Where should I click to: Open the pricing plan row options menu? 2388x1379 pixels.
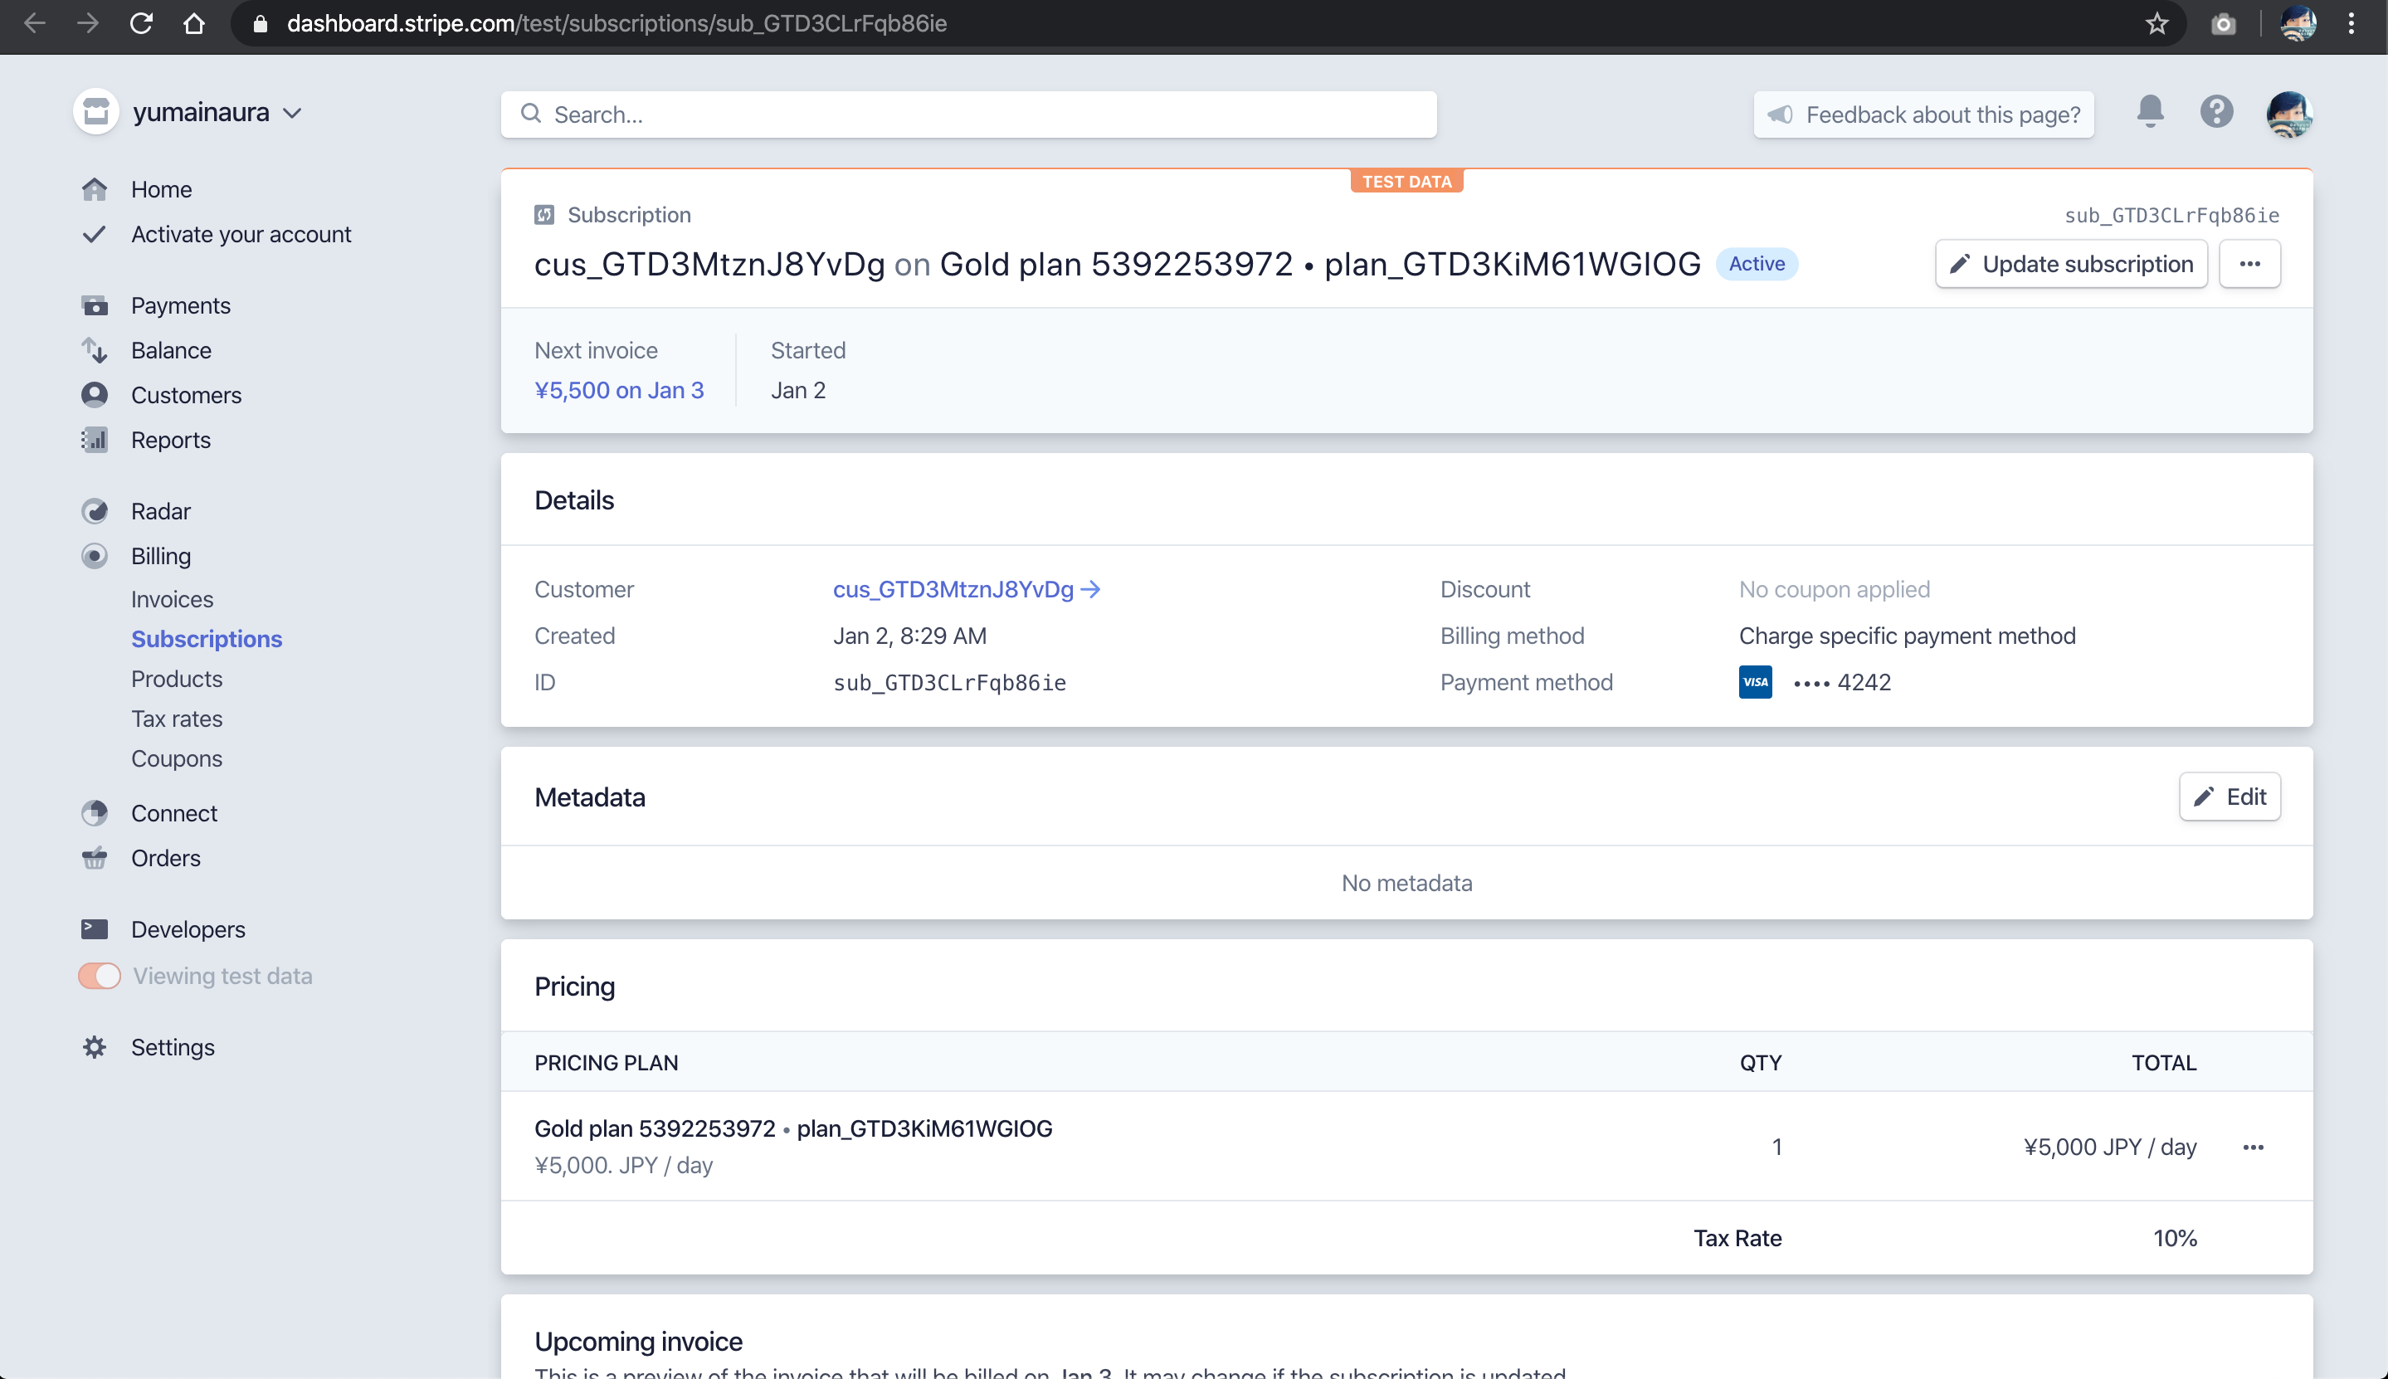click(2253, 1148)
